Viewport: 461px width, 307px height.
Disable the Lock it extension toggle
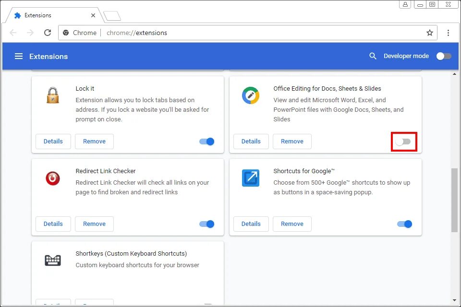tap(207, 142)
